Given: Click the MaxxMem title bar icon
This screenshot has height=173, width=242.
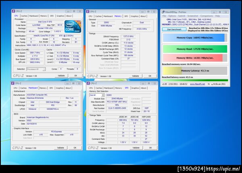Looking at the screenshot, I should pyautogui.click(x=163, y=12).
